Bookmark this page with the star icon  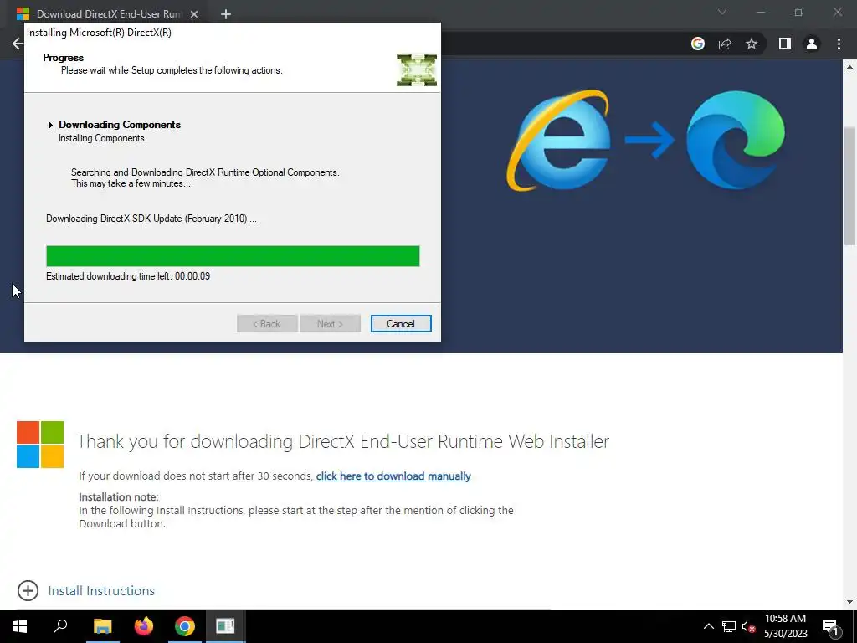(752, 44)
